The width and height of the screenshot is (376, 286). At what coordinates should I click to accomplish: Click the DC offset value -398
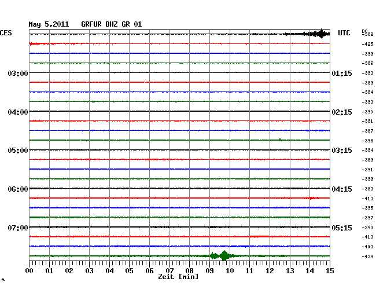point(367,141)
